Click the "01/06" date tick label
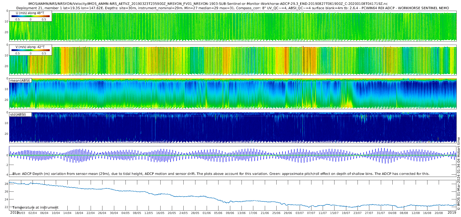 pyautogui.click(x=207, y=213)
